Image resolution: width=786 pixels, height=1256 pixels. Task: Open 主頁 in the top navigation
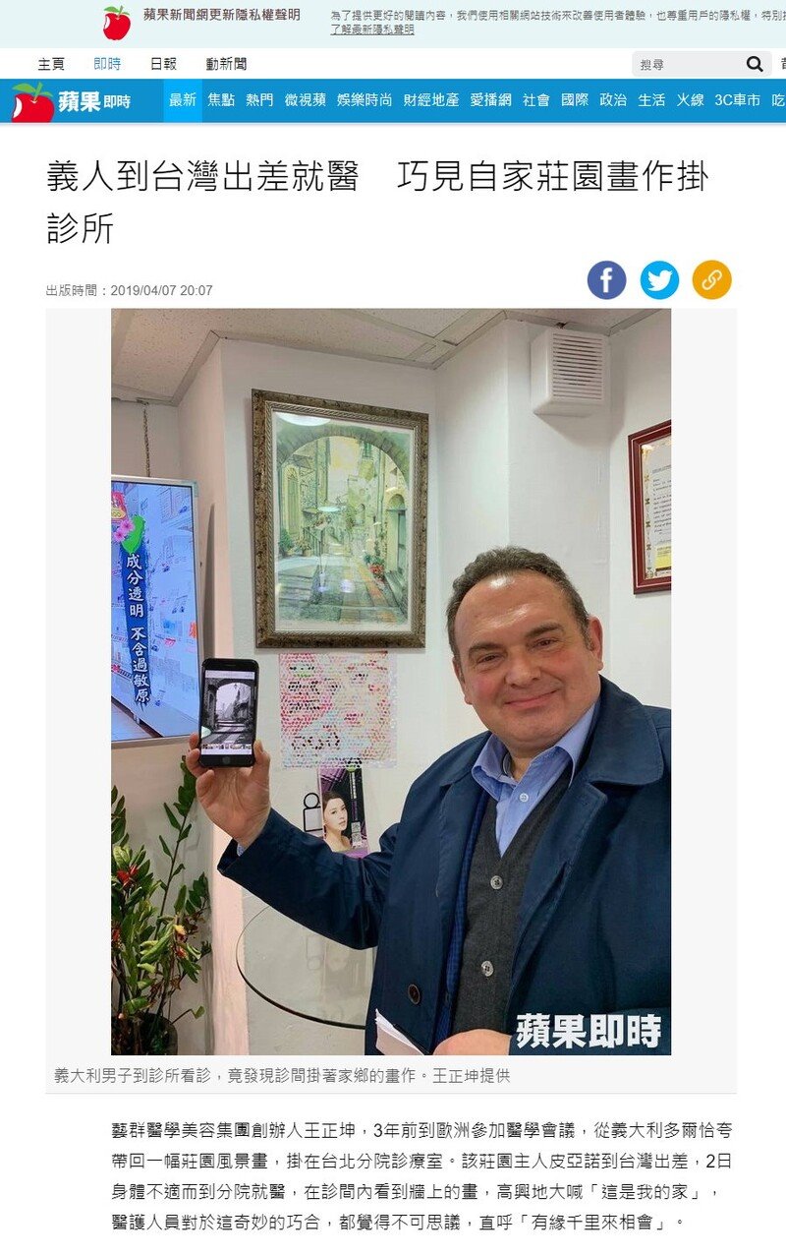point(51,64)
